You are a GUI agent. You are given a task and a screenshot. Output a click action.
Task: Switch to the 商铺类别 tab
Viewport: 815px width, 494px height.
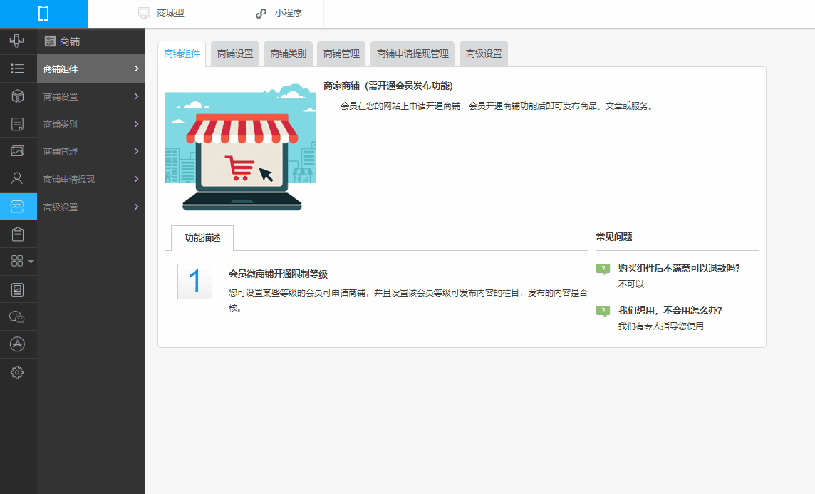tap(288, 53)
